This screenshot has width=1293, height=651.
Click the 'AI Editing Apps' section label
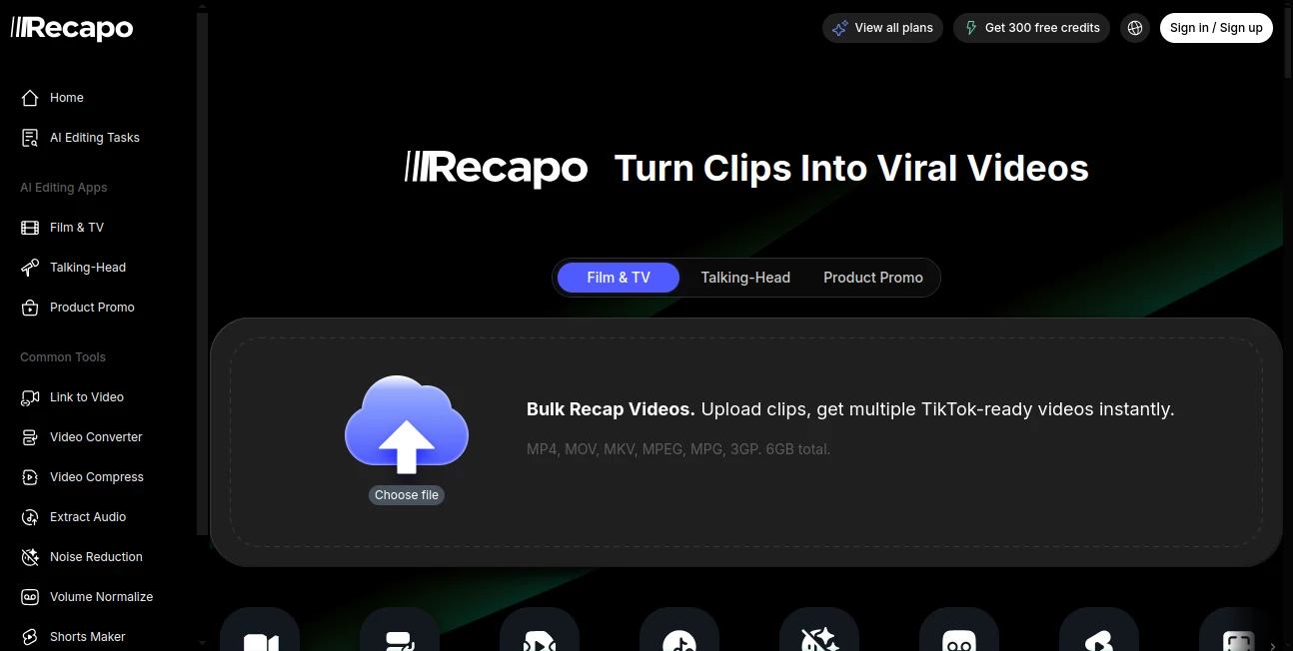(64, 188)
